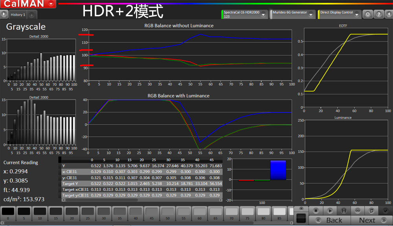
Task: Click the Y value 71.683 cell
Action: [215, 166]
